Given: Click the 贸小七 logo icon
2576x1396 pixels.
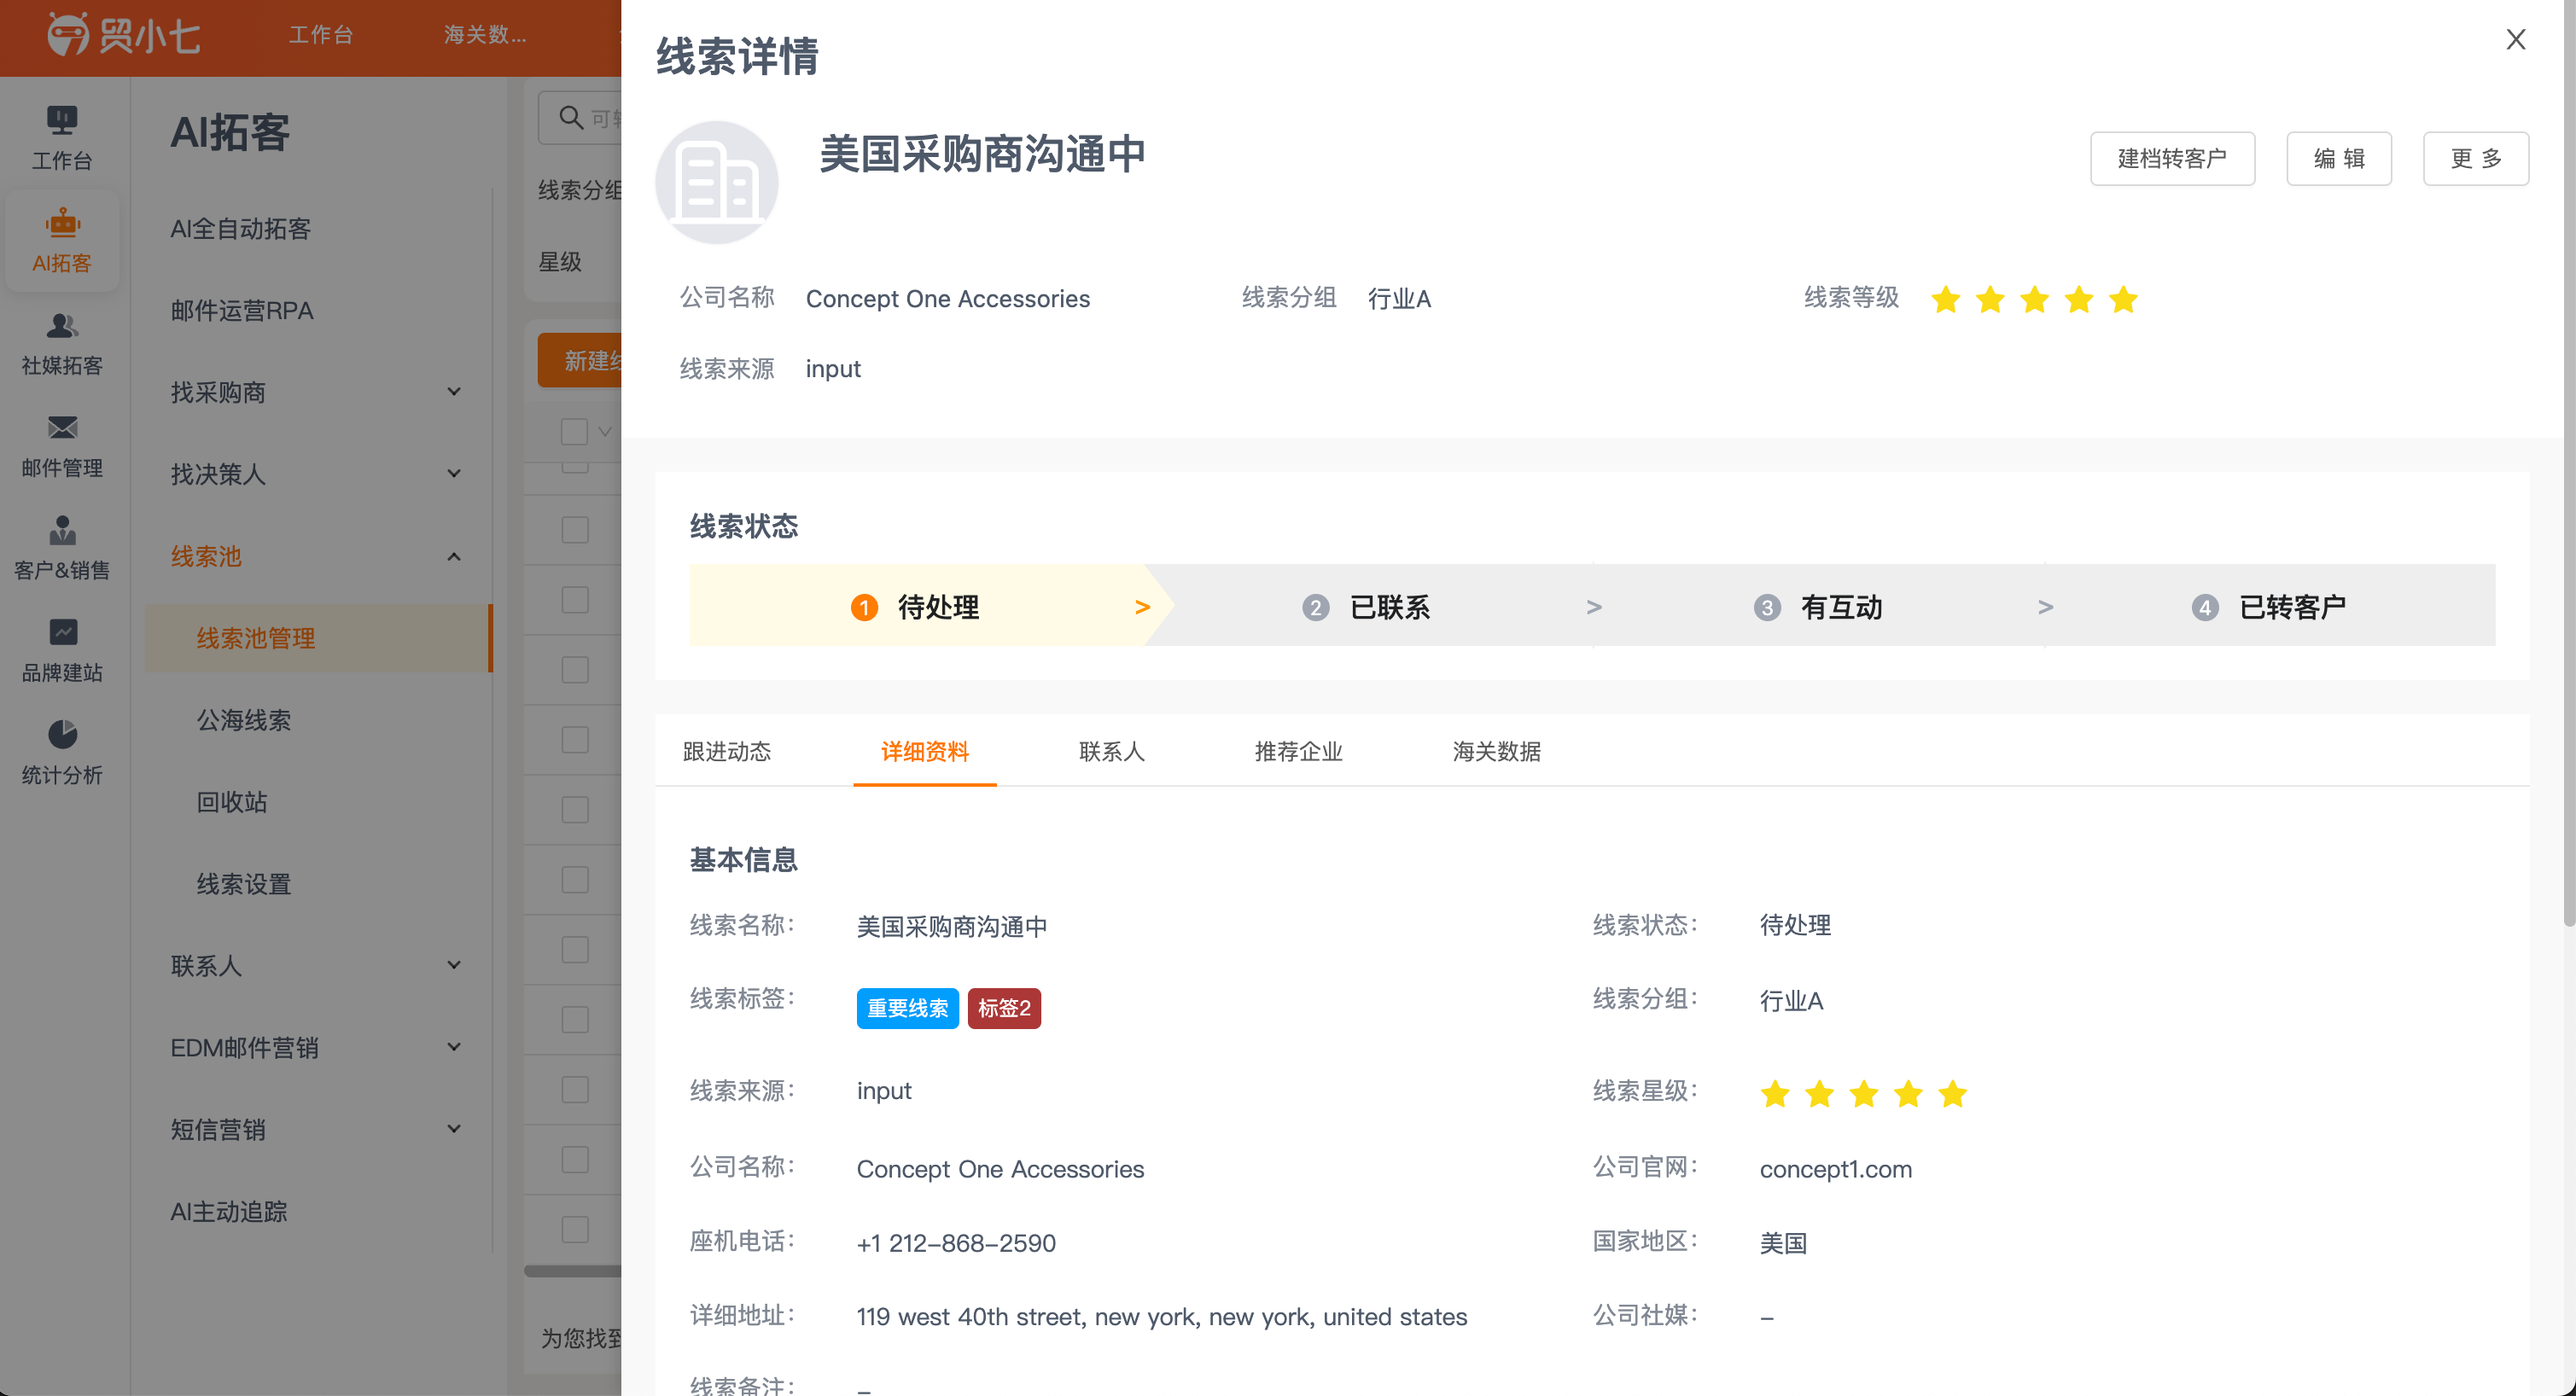Looking at the screenshot, I should pyautogui.click(x=68, y=34).
